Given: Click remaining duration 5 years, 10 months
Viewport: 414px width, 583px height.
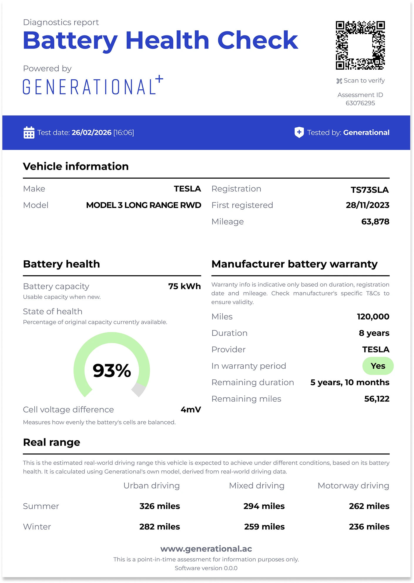Looking at the screenshot, I should [x=350, y=382].
